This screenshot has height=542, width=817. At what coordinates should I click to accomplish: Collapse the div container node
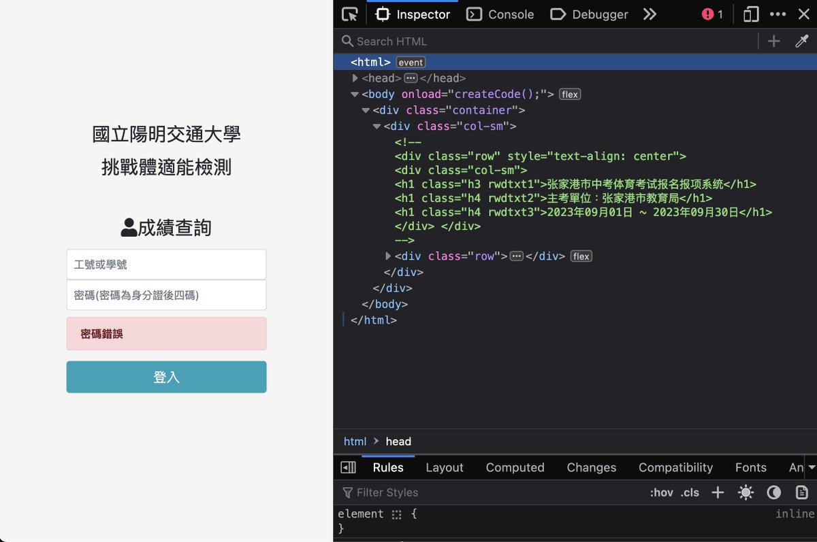click(x=366, y=110)
